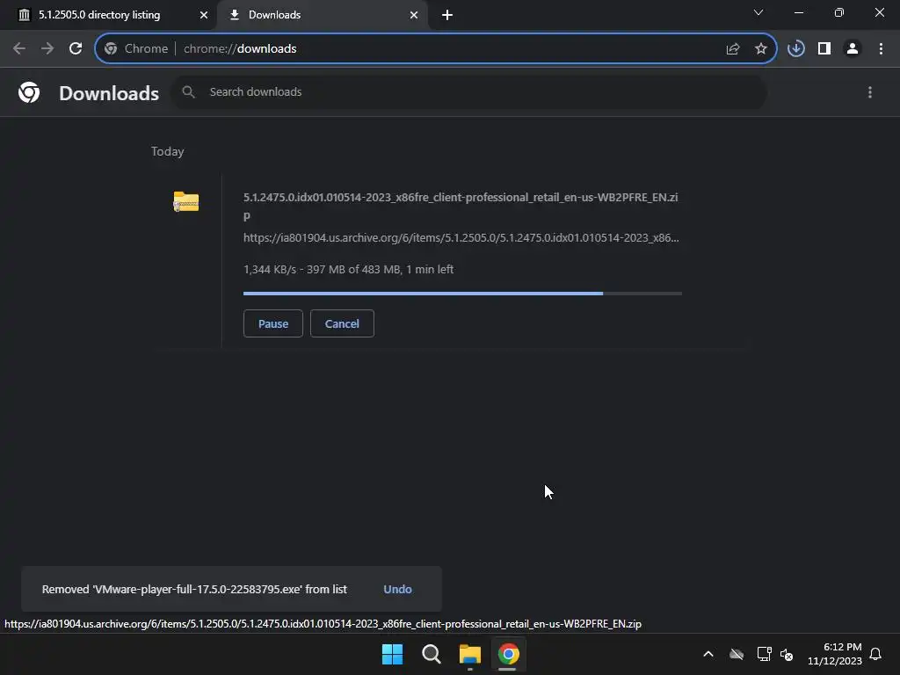900x675 pixels.
Task: Click the Chrome logo beside Downloads heading
Action: click(x=29, y=92)
